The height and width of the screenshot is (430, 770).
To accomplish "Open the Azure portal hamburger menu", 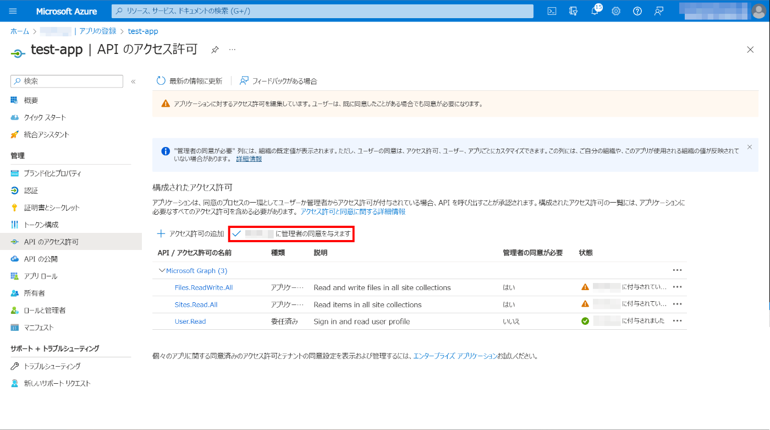I will tap(13, 11).
